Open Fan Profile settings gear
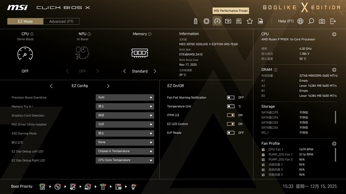 click(x=334, y=144)
